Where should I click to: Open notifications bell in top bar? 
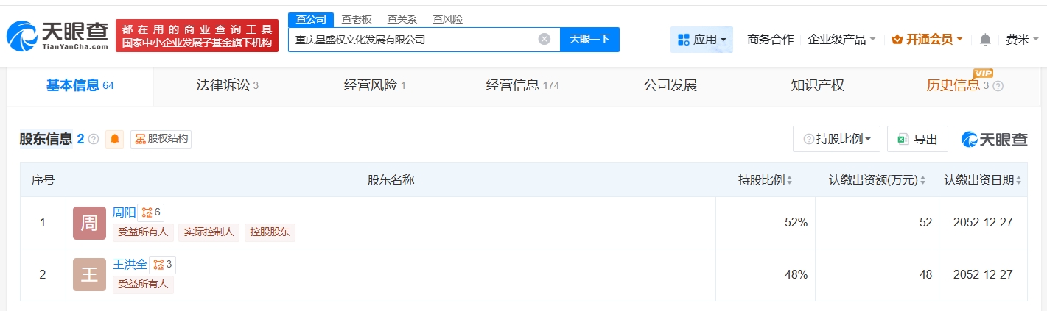(985, 40)
